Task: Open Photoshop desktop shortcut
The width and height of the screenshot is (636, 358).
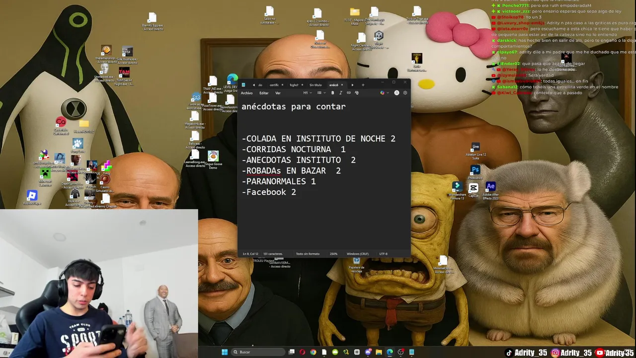Action: tap(475, 172)
